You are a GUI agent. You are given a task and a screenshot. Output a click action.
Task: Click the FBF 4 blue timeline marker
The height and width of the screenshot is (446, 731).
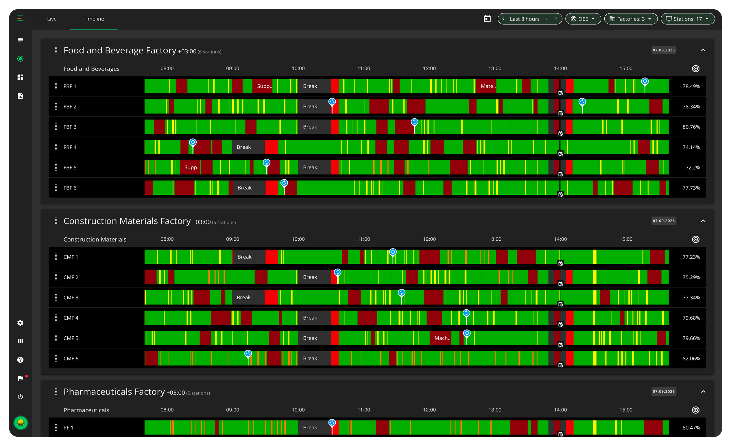(x=193, y=143)
